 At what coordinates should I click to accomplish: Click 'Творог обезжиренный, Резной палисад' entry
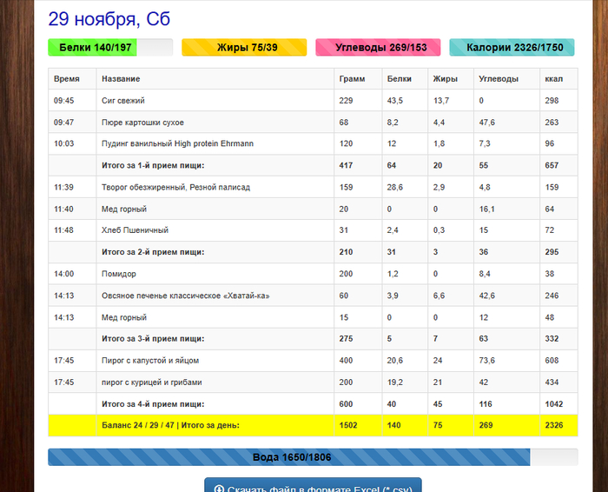click(x=175, y=187)
